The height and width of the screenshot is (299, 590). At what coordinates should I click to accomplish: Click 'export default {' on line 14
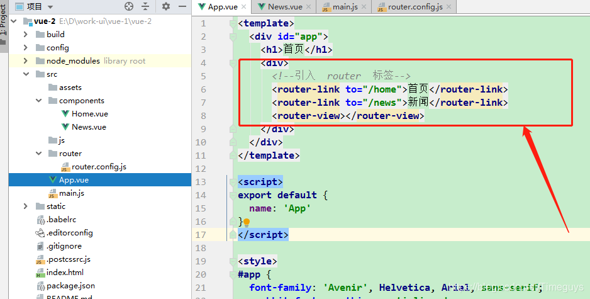click(282, 195)
